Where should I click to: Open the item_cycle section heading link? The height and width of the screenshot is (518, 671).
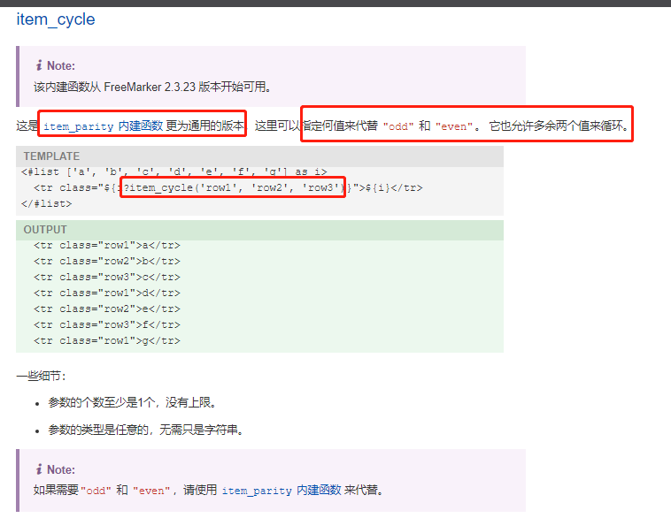point(56,19)
